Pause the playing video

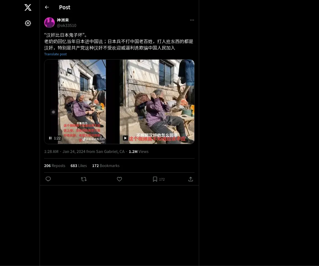tap(50, 138)
